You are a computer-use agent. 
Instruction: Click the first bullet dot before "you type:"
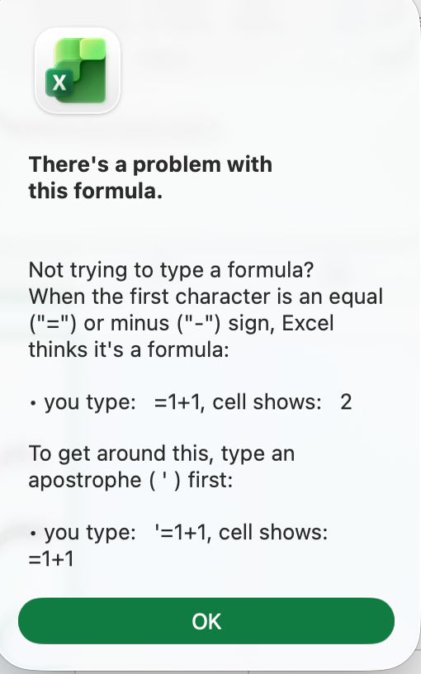(33, 404)
